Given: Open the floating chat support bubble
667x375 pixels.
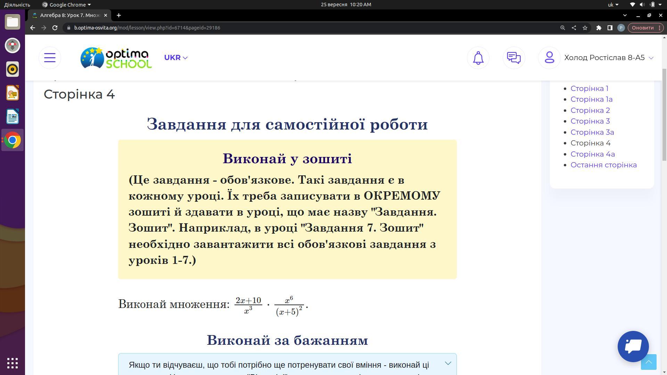Looking at the screenshot, I should point(633,346).
